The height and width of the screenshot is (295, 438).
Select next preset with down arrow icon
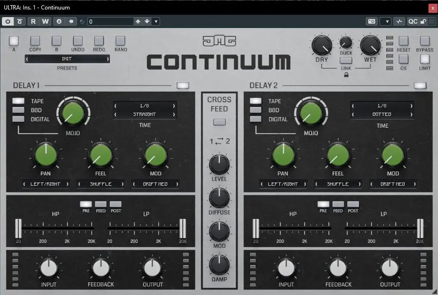click(147, 21)
